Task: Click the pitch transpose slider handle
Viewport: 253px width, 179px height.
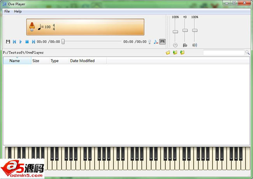Action: 185,30
